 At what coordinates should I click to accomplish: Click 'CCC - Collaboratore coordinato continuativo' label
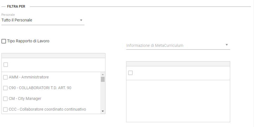[x=47, y=110]
